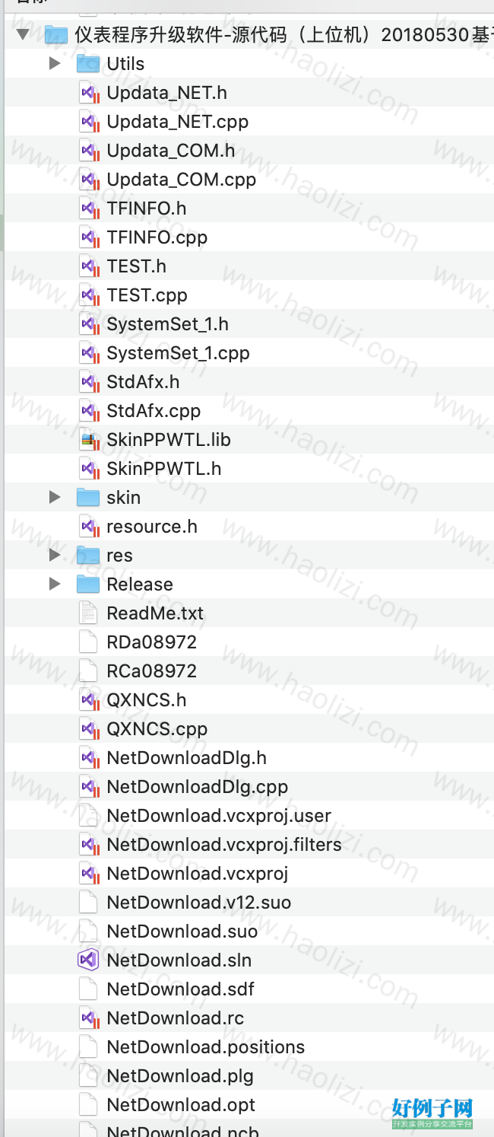The image size is (494, 1137).
Task: Expand the Utils folder
Action: click(x=55, y=63)
